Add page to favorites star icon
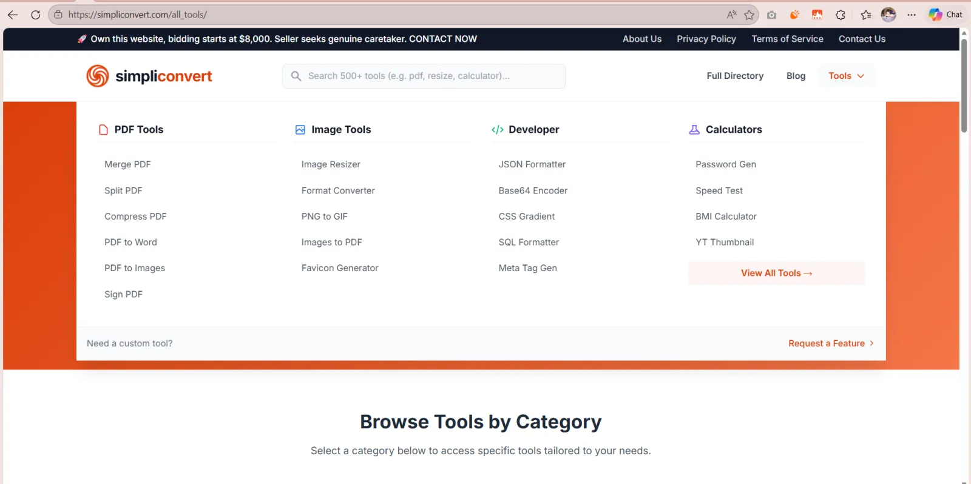 click(749, 15)
